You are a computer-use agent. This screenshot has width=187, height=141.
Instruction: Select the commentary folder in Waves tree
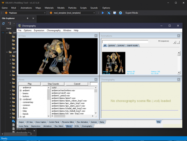click(x=28, y=102)
